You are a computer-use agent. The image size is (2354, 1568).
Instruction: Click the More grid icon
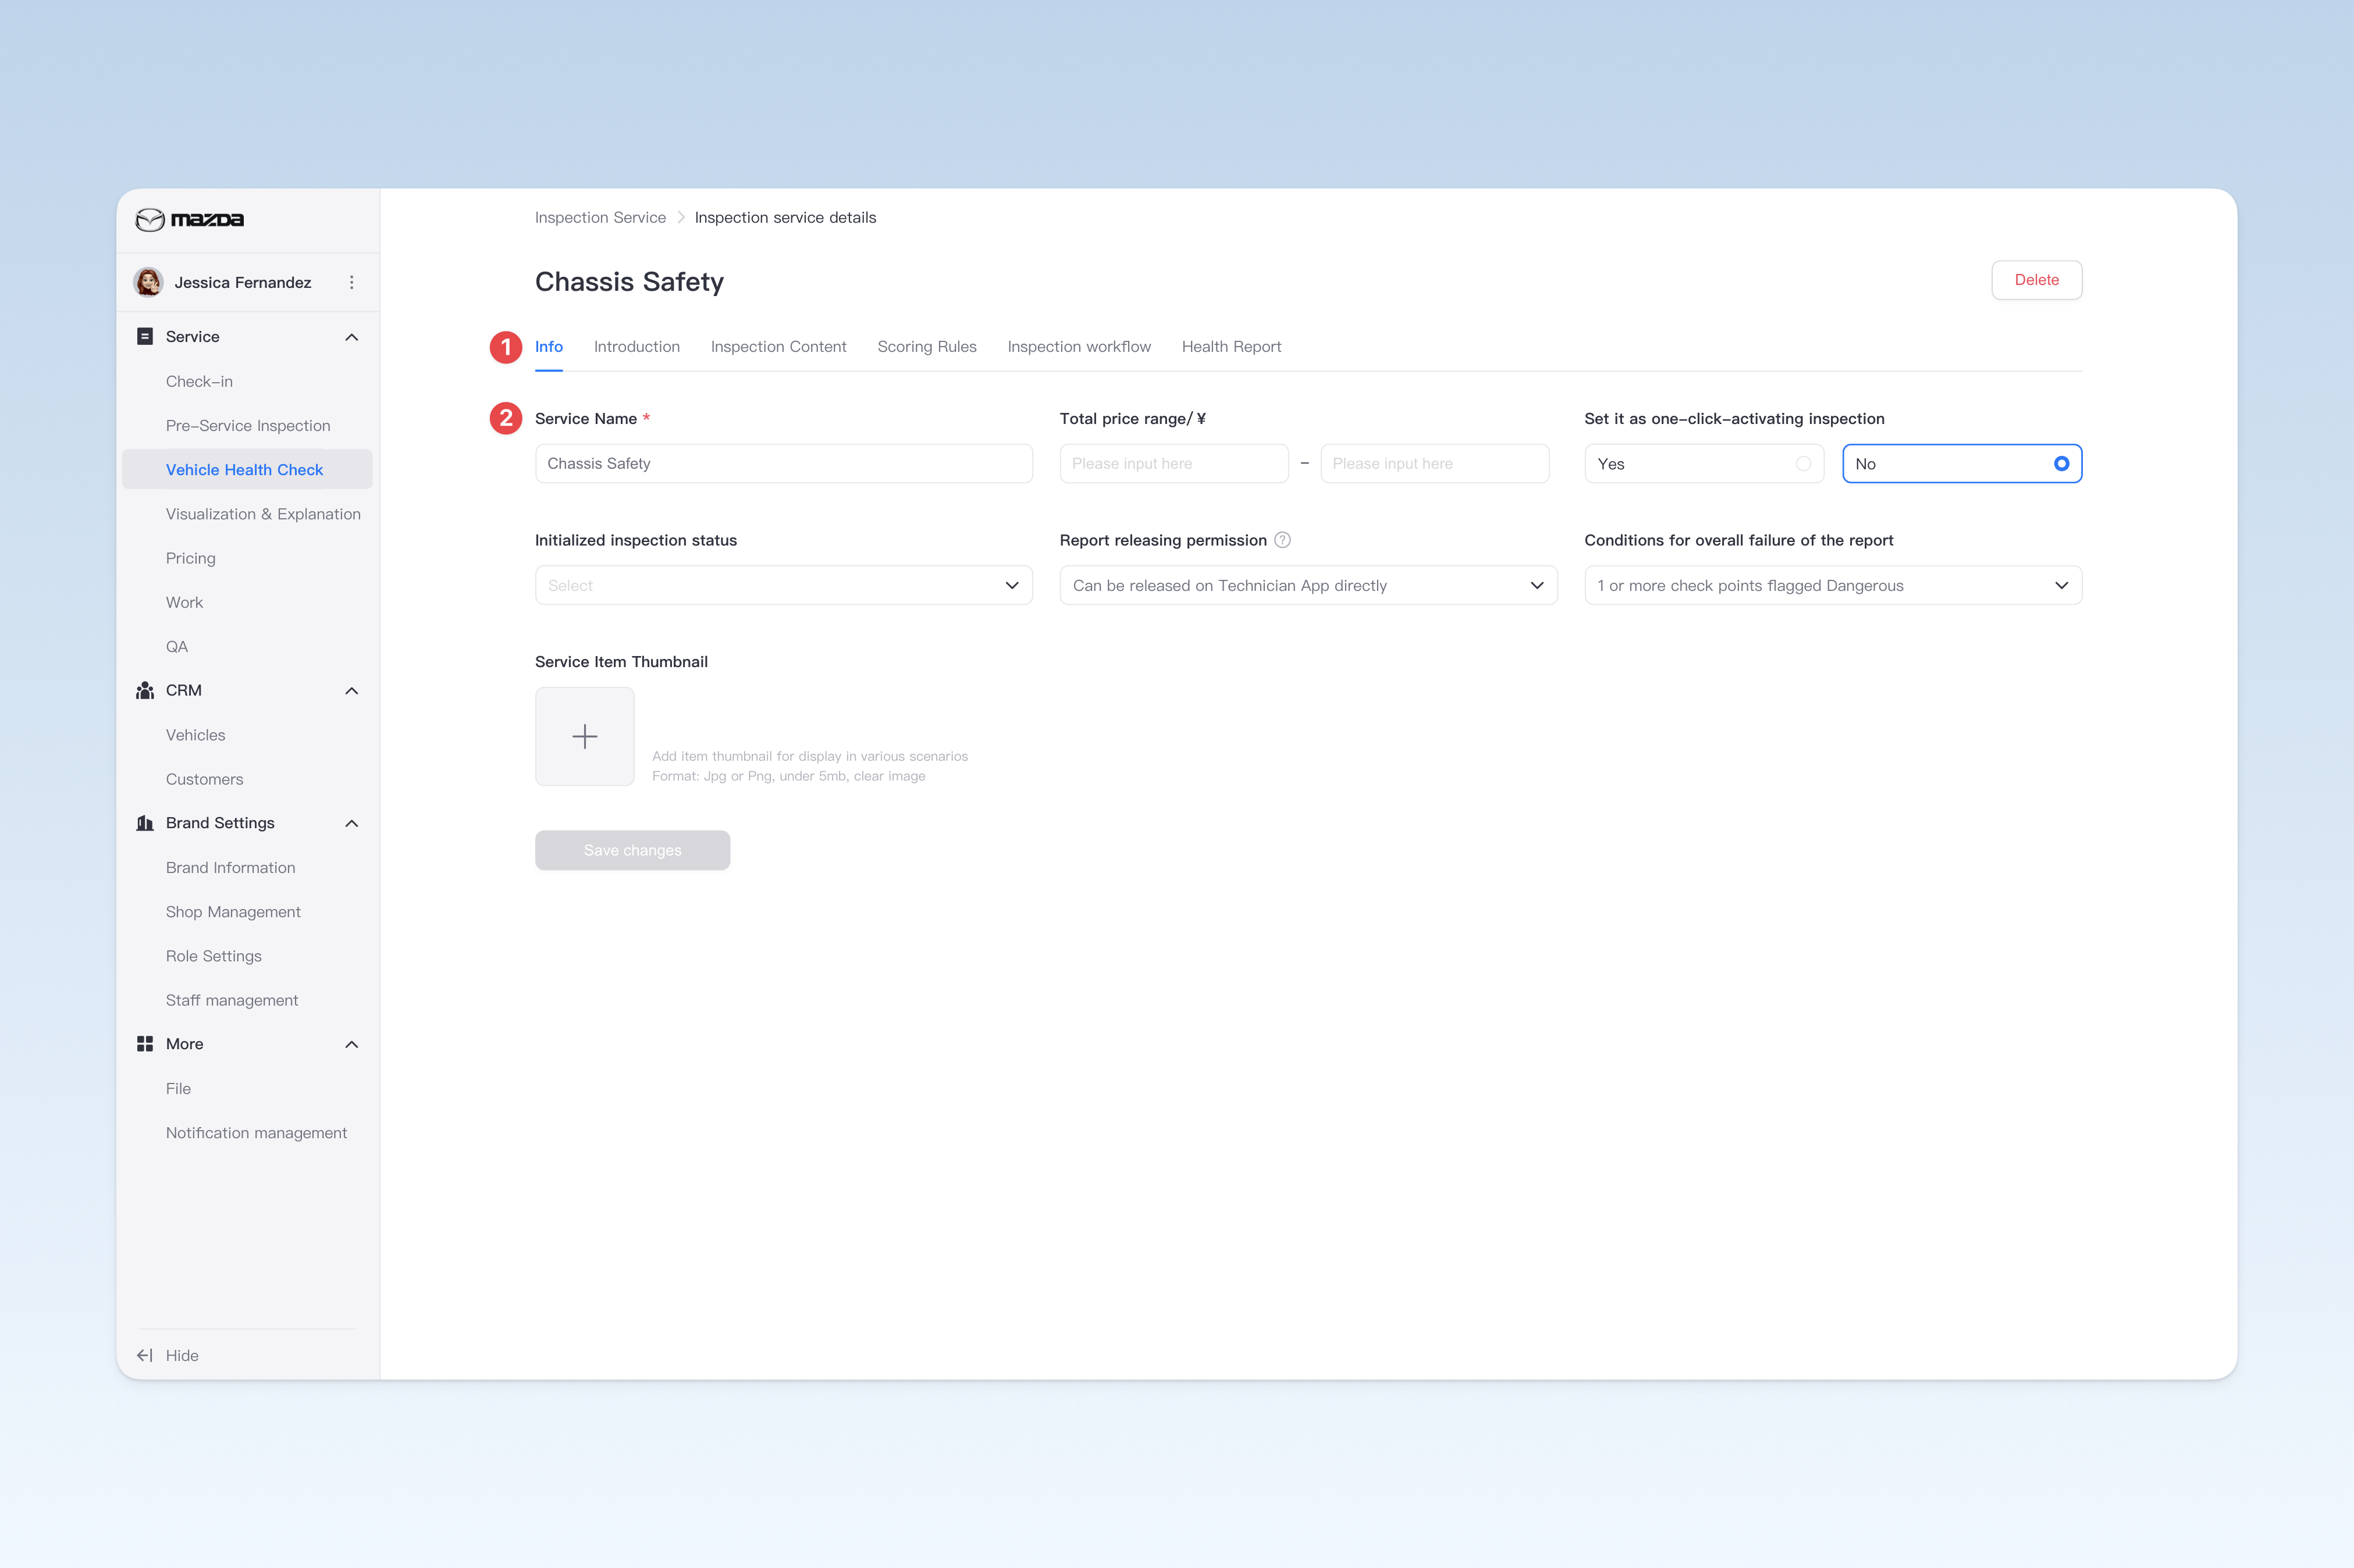tap(145, 1044)
